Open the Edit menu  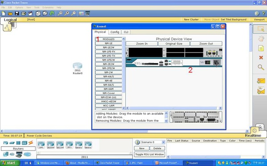(10, 8)
